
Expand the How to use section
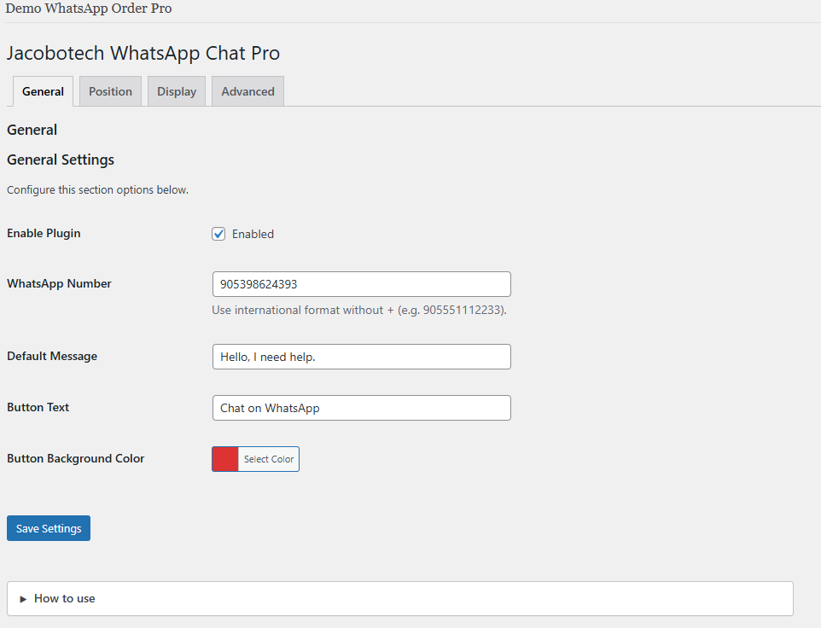pyautogui.click(x=400, y=599)
